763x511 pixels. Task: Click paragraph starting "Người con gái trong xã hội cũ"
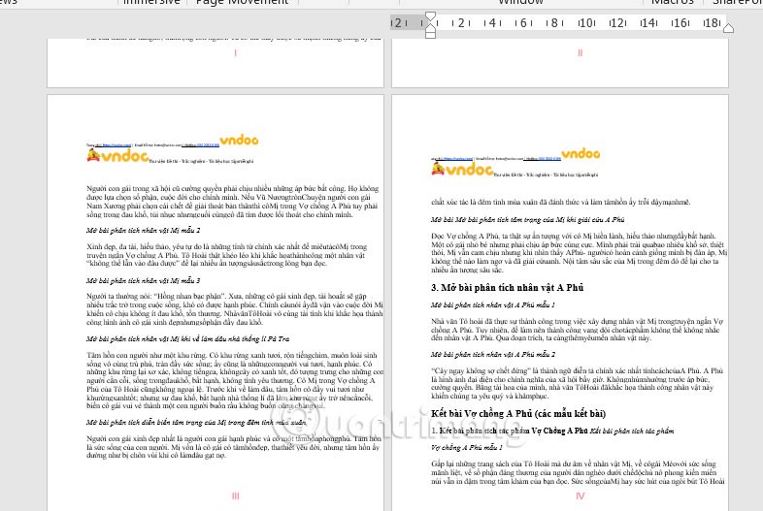[x=233, y=202]
